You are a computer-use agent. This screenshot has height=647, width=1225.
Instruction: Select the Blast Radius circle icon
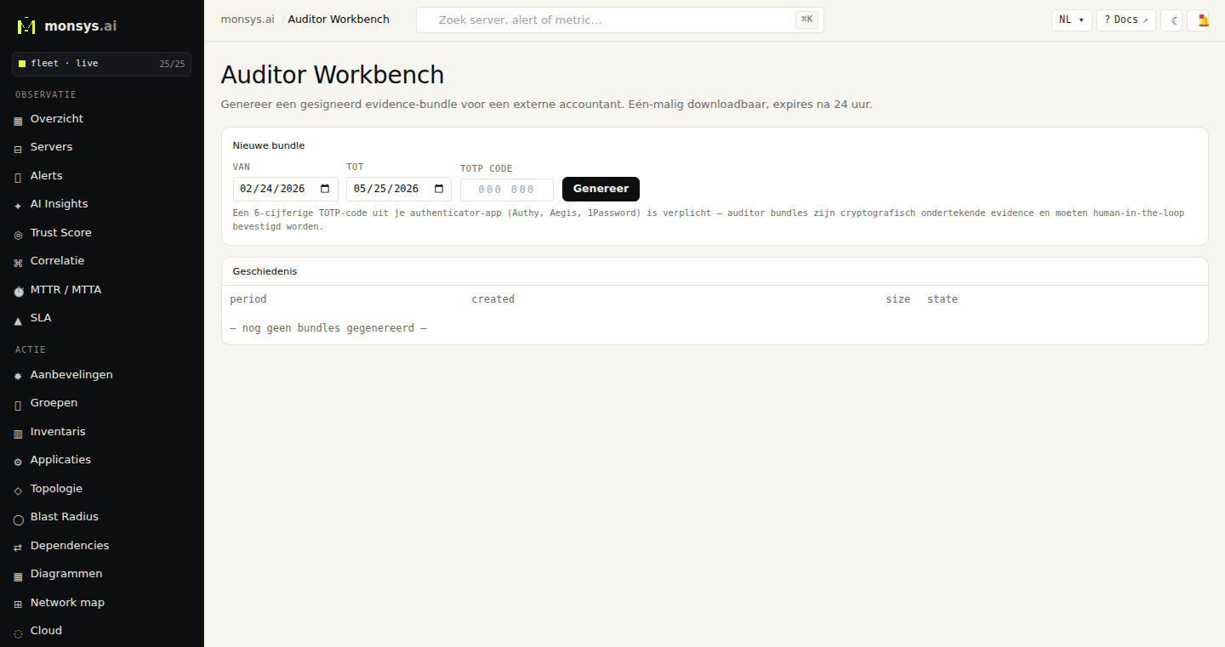tap(18, 518)
